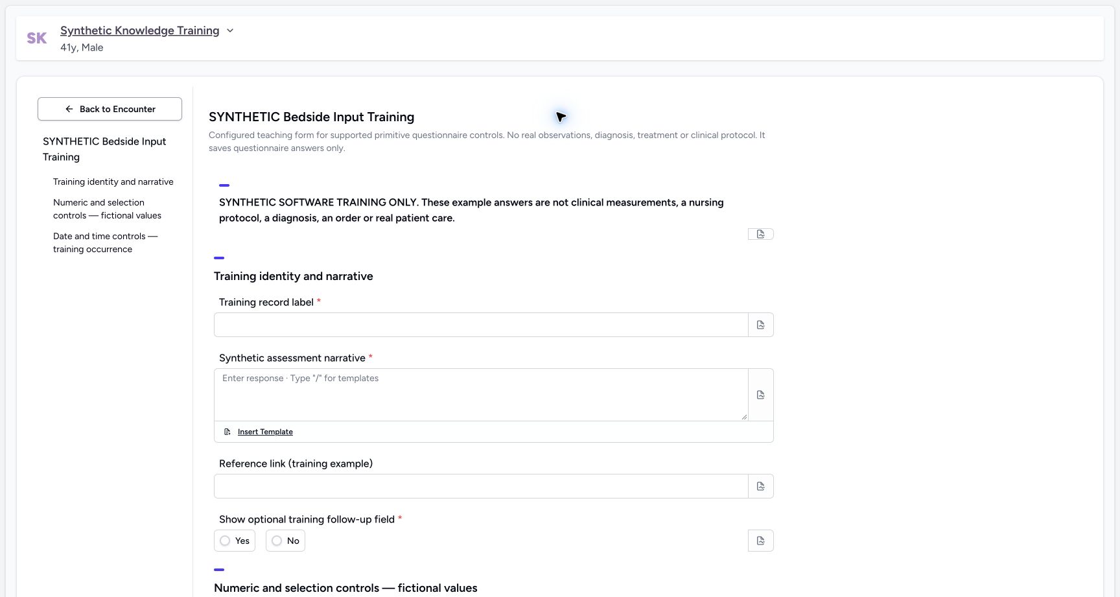Focus the Synthetic assessment narrative textarea
The width and height of the screenshot is (1120, 597).
481,395
